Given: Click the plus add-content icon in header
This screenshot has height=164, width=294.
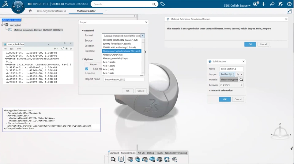Looking at the screenshot, I should 264,4.
